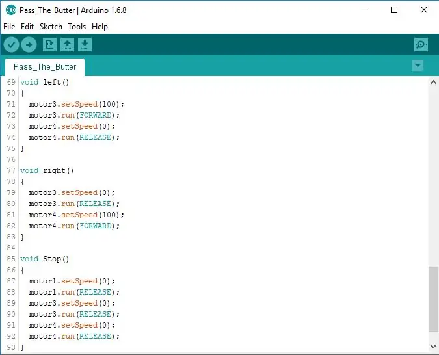Click the scrollbar up arrow

[433, 82]
